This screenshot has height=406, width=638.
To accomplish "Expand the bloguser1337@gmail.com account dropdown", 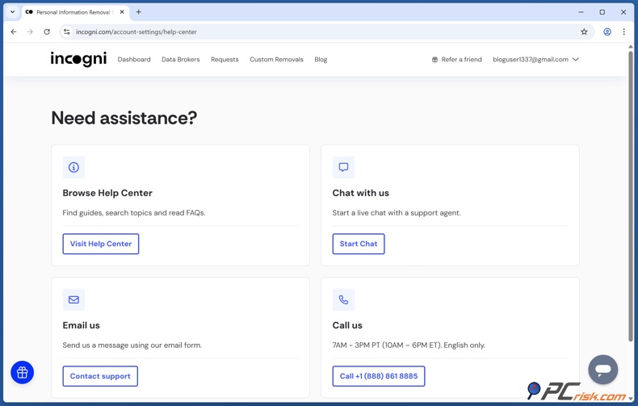I will point(535,60).
